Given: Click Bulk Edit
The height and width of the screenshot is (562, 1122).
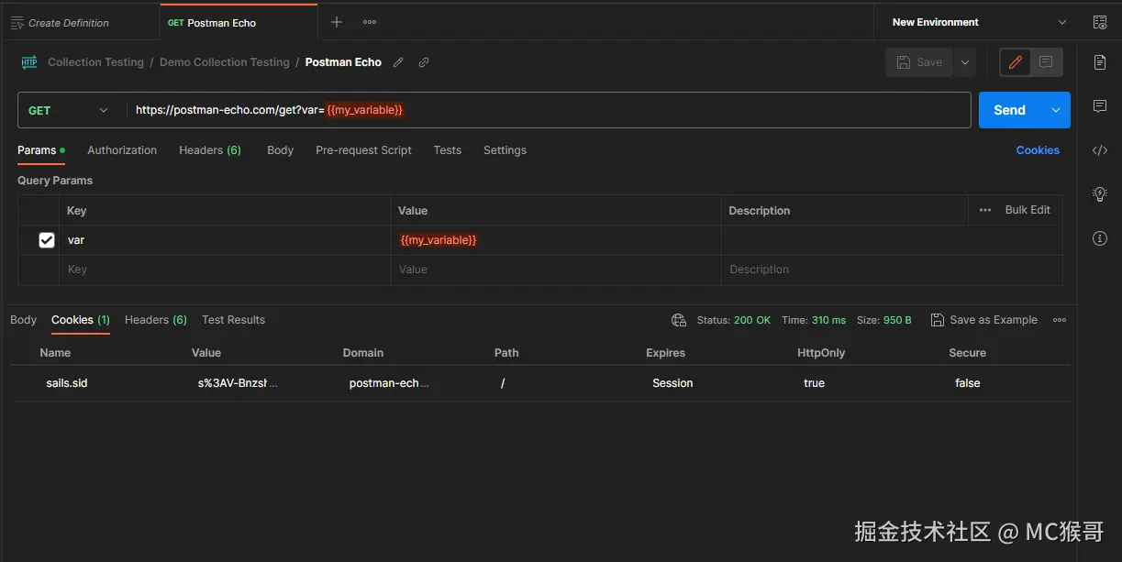Looking at the screenshot, I should coord(1028,210).
